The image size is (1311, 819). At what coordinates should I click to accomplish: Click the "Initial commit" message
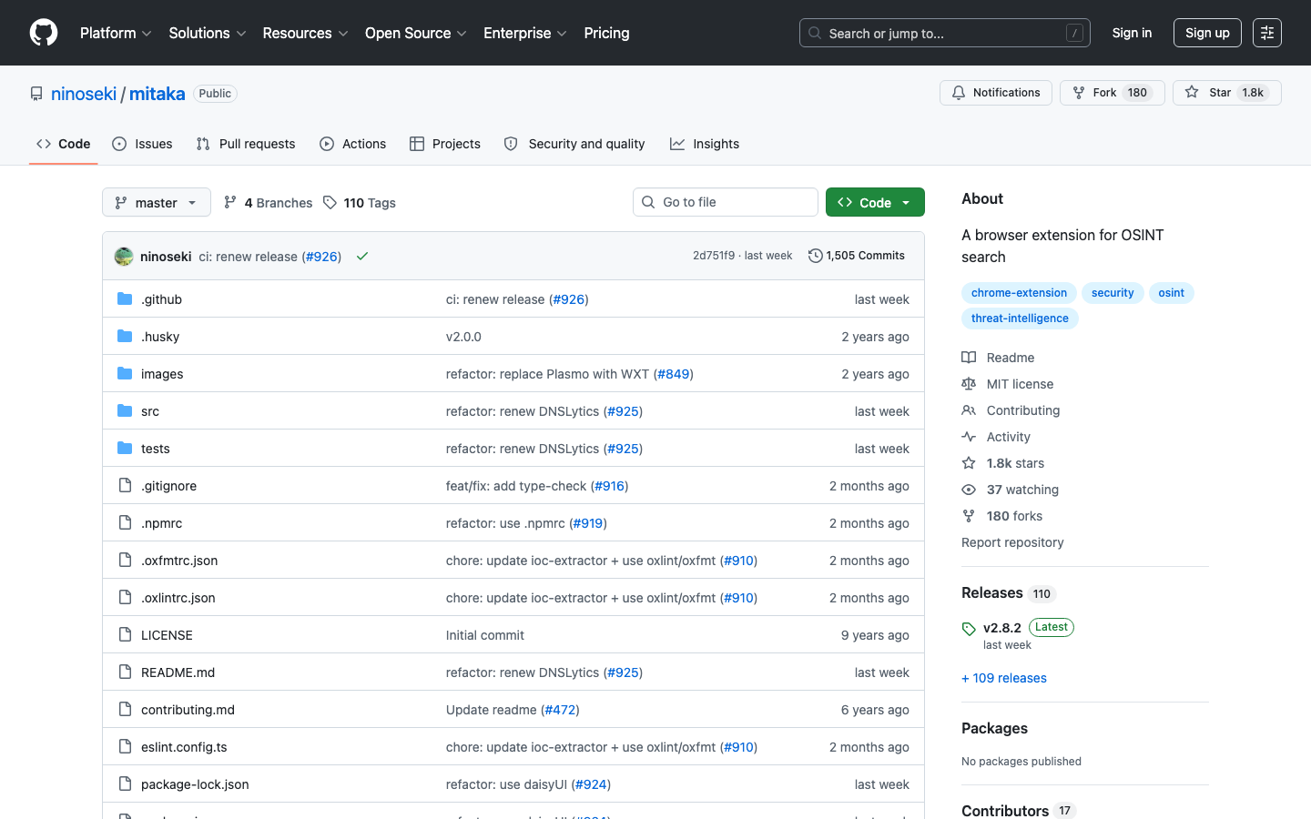click(x=485, y=635)
